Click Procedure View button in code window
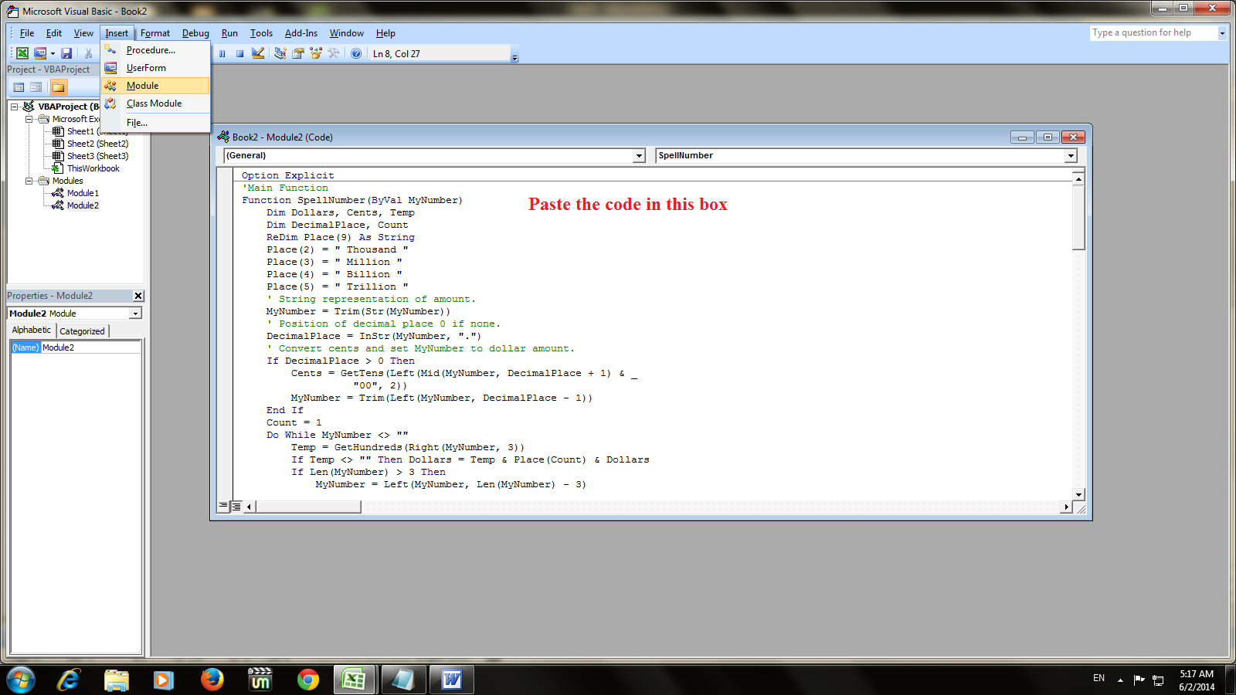The width and height of the screenshot is (1236, 695). (x=223, y=507)
